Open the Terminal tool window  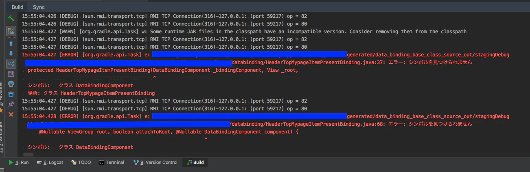(112, 162)
